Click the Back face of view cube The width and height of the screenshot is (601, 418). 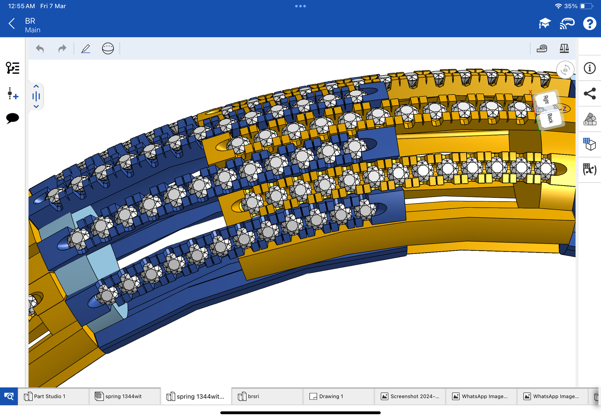550,118
